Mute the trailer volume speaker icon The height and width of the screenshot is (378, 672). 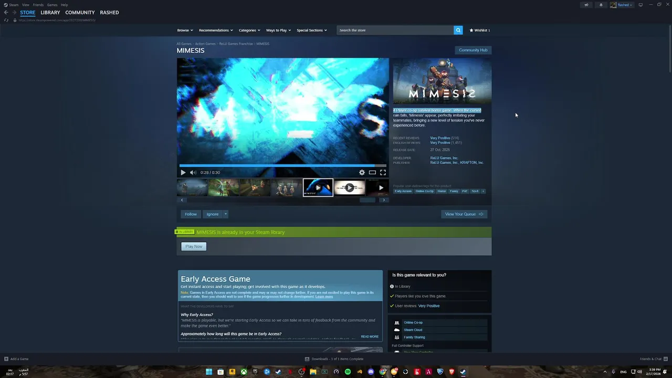point(193,172)
